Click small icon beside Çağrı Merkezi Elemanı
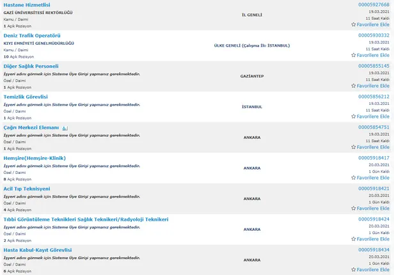This screenshot has width=394, height=275. [x=65, y=128]
